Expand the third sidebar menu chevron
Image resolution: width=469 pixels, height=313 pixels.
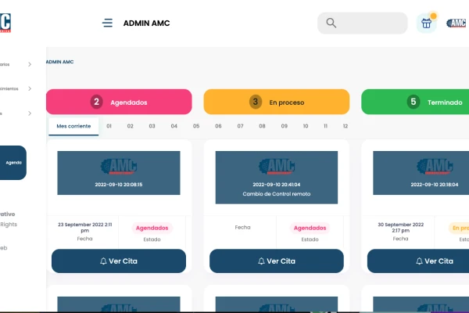30,113
